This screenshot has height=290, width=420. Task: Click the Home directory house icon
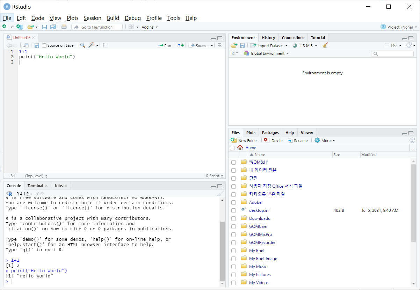click(x=240, y=148)
